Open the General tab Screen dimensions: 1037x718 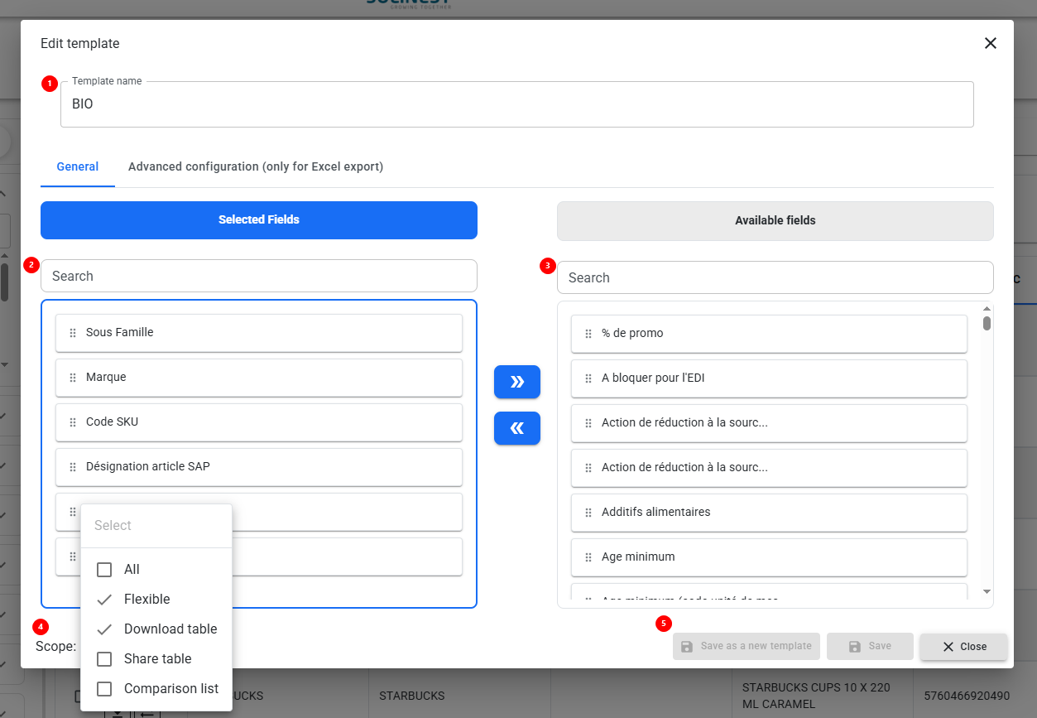pos(78,166)
